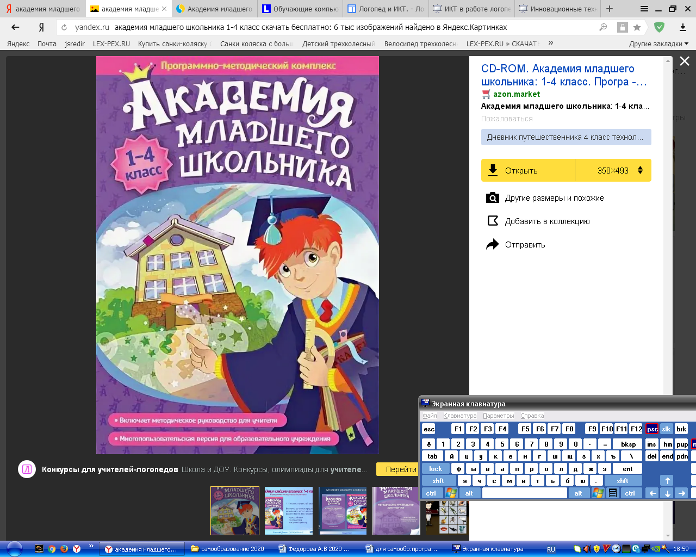Close the image viewer with the X
This screenshot has width=696, height=557.
685,61
